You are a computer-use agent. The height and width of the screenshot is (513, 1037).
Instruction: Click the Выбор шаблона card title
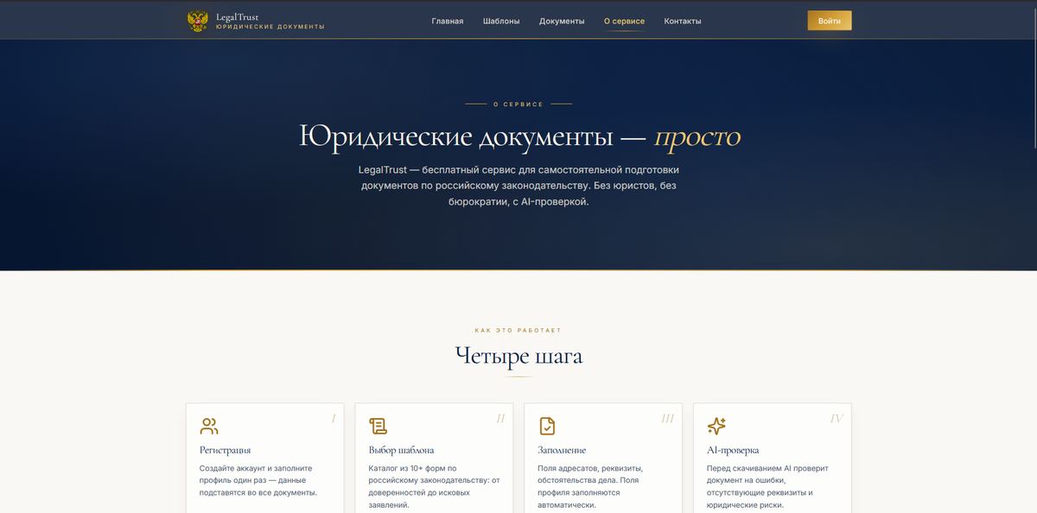[401, 450]
